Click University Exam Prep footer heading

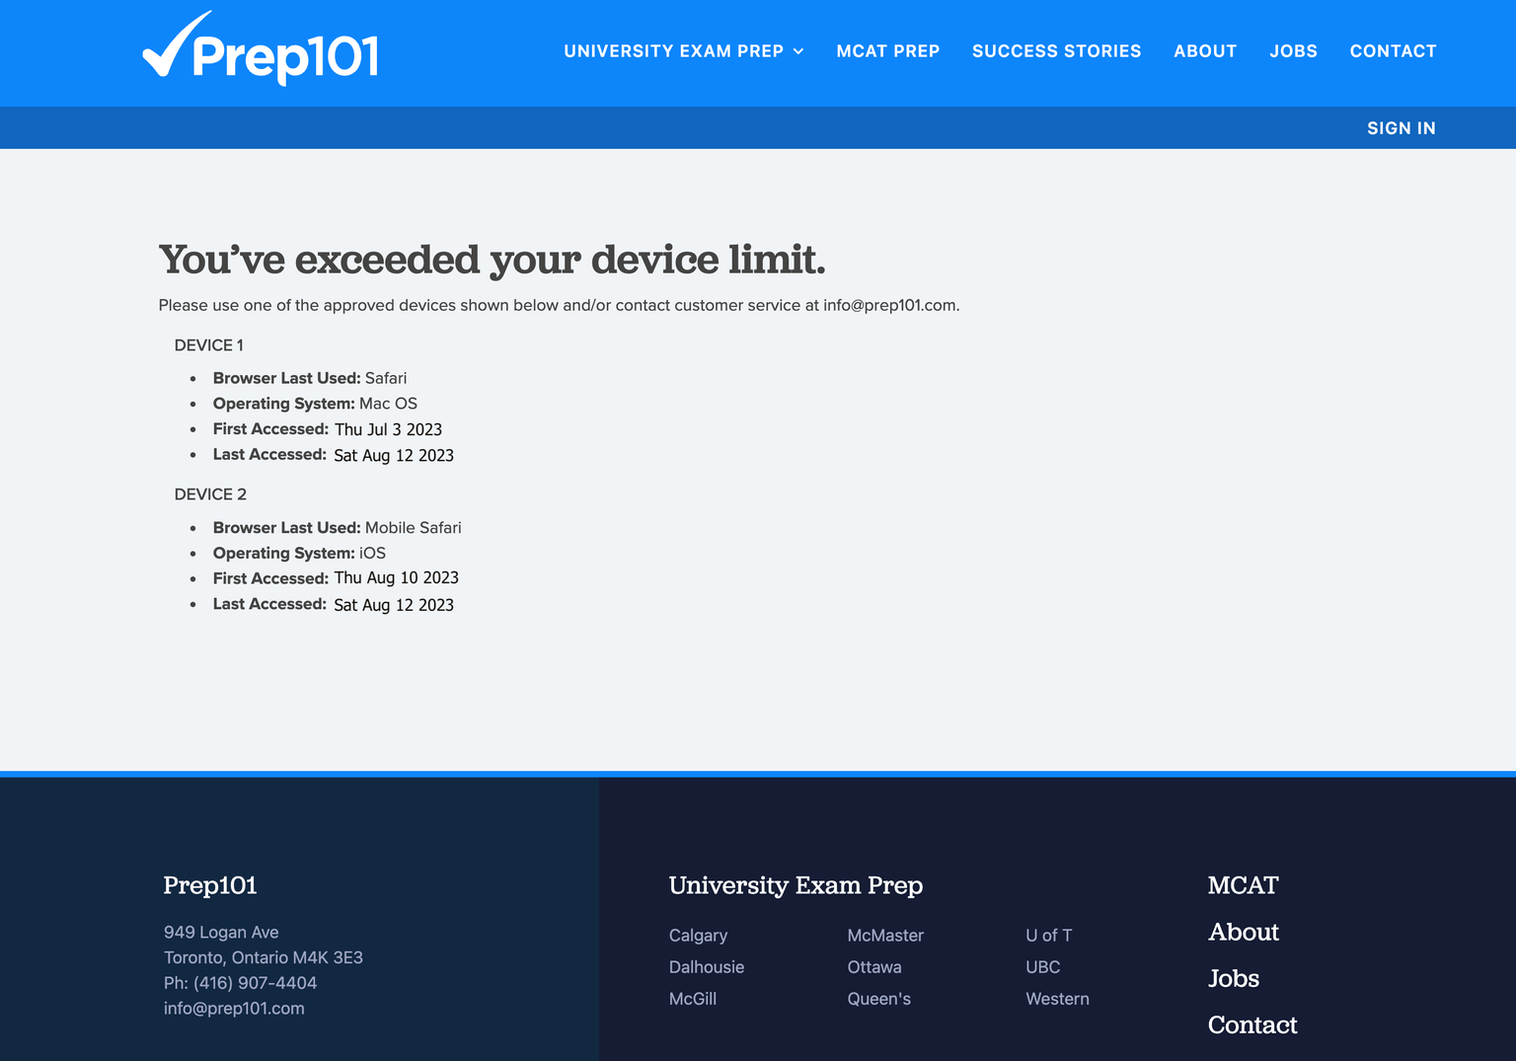coord(796,885)
